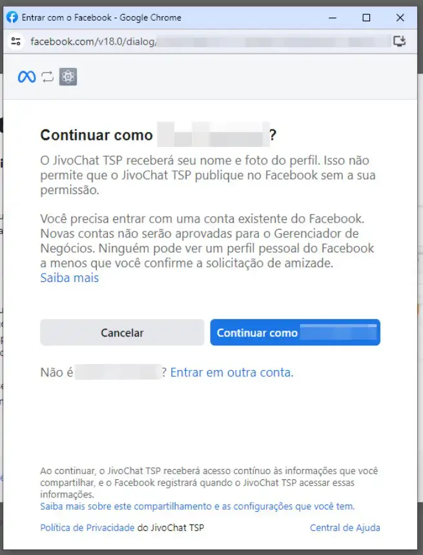Viewport: 423px width, 555px height.
Task: Click the two-arrows exchange icon beside Meta logo
Action: click(x=48, y=77)
